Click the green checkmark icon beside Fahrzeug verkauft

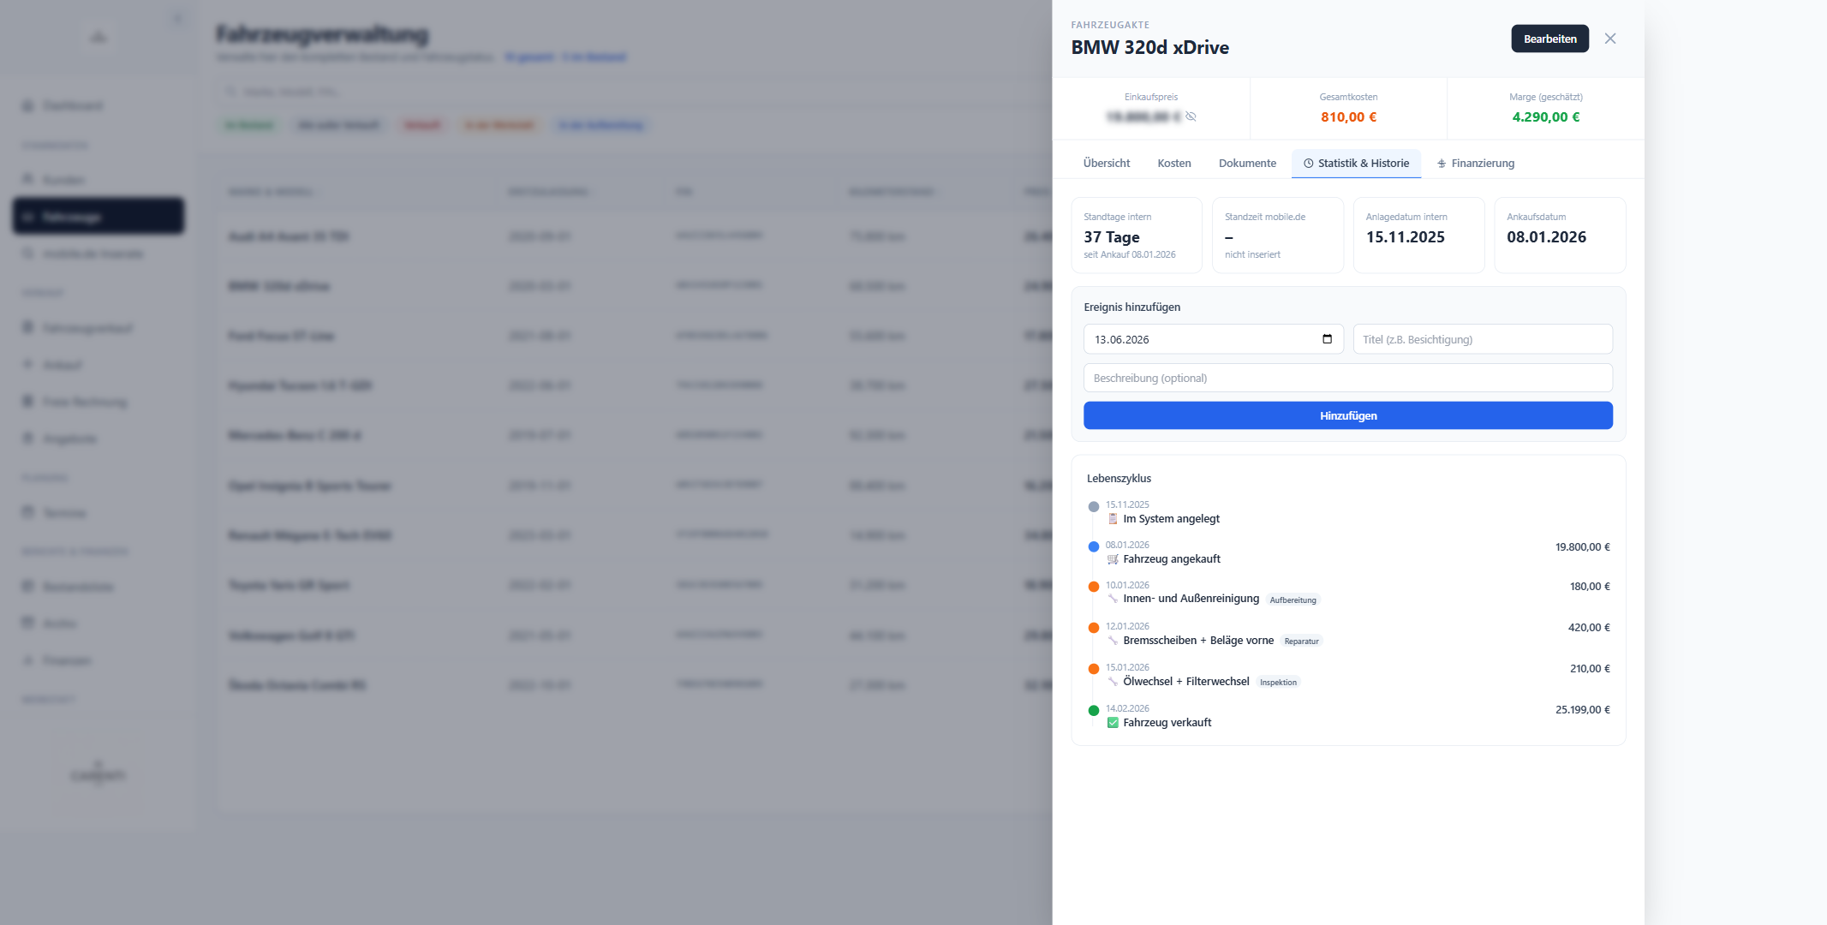1113,723
